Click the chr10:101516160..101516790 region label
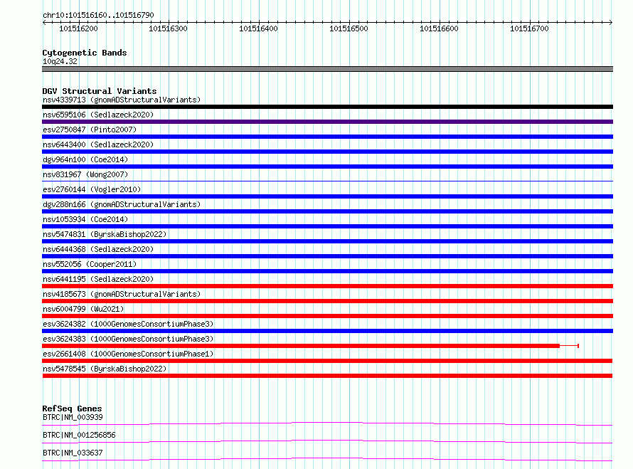The height and width of the screenshot is (469, 633). click(98, 15)
